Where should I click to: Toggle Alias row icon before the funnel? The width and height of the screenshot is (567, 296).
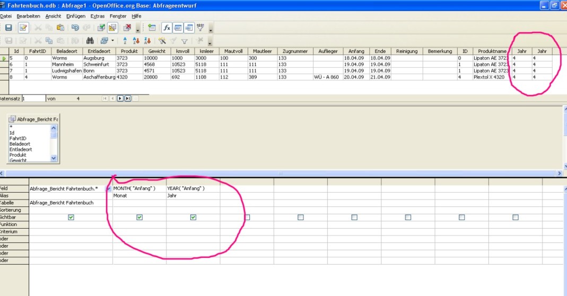189,28
